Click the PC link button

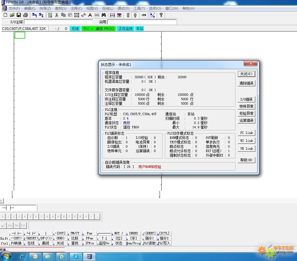(246, 133)
